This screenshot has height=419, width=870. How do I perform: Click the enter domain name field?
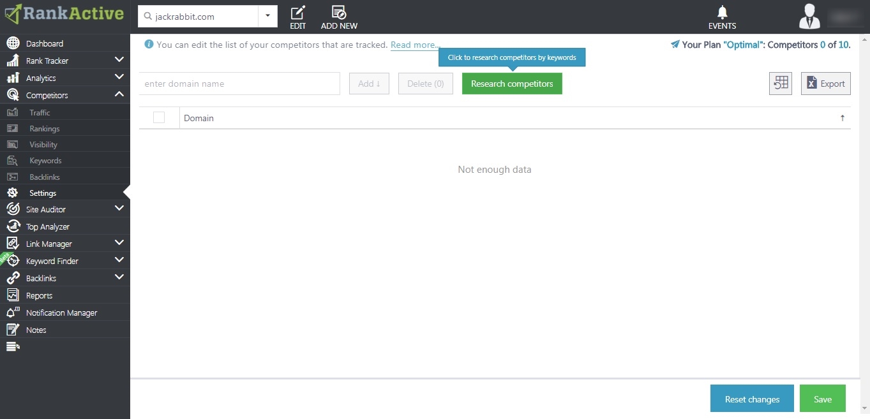click(x=239, y=84)
